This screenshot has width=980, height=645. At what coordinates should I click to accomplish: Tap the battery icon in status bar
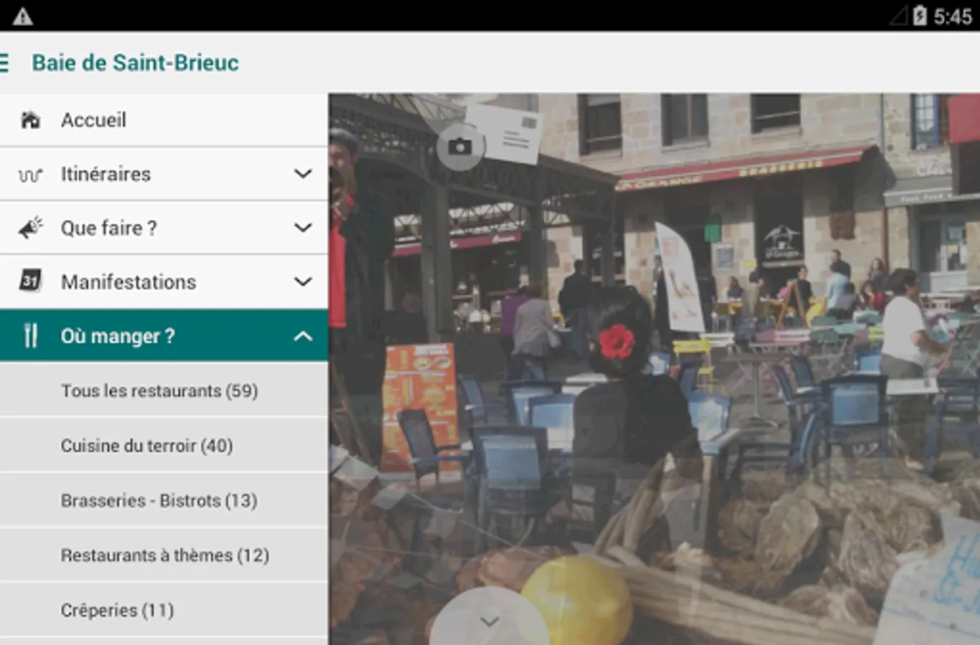[x=920, y=16]
